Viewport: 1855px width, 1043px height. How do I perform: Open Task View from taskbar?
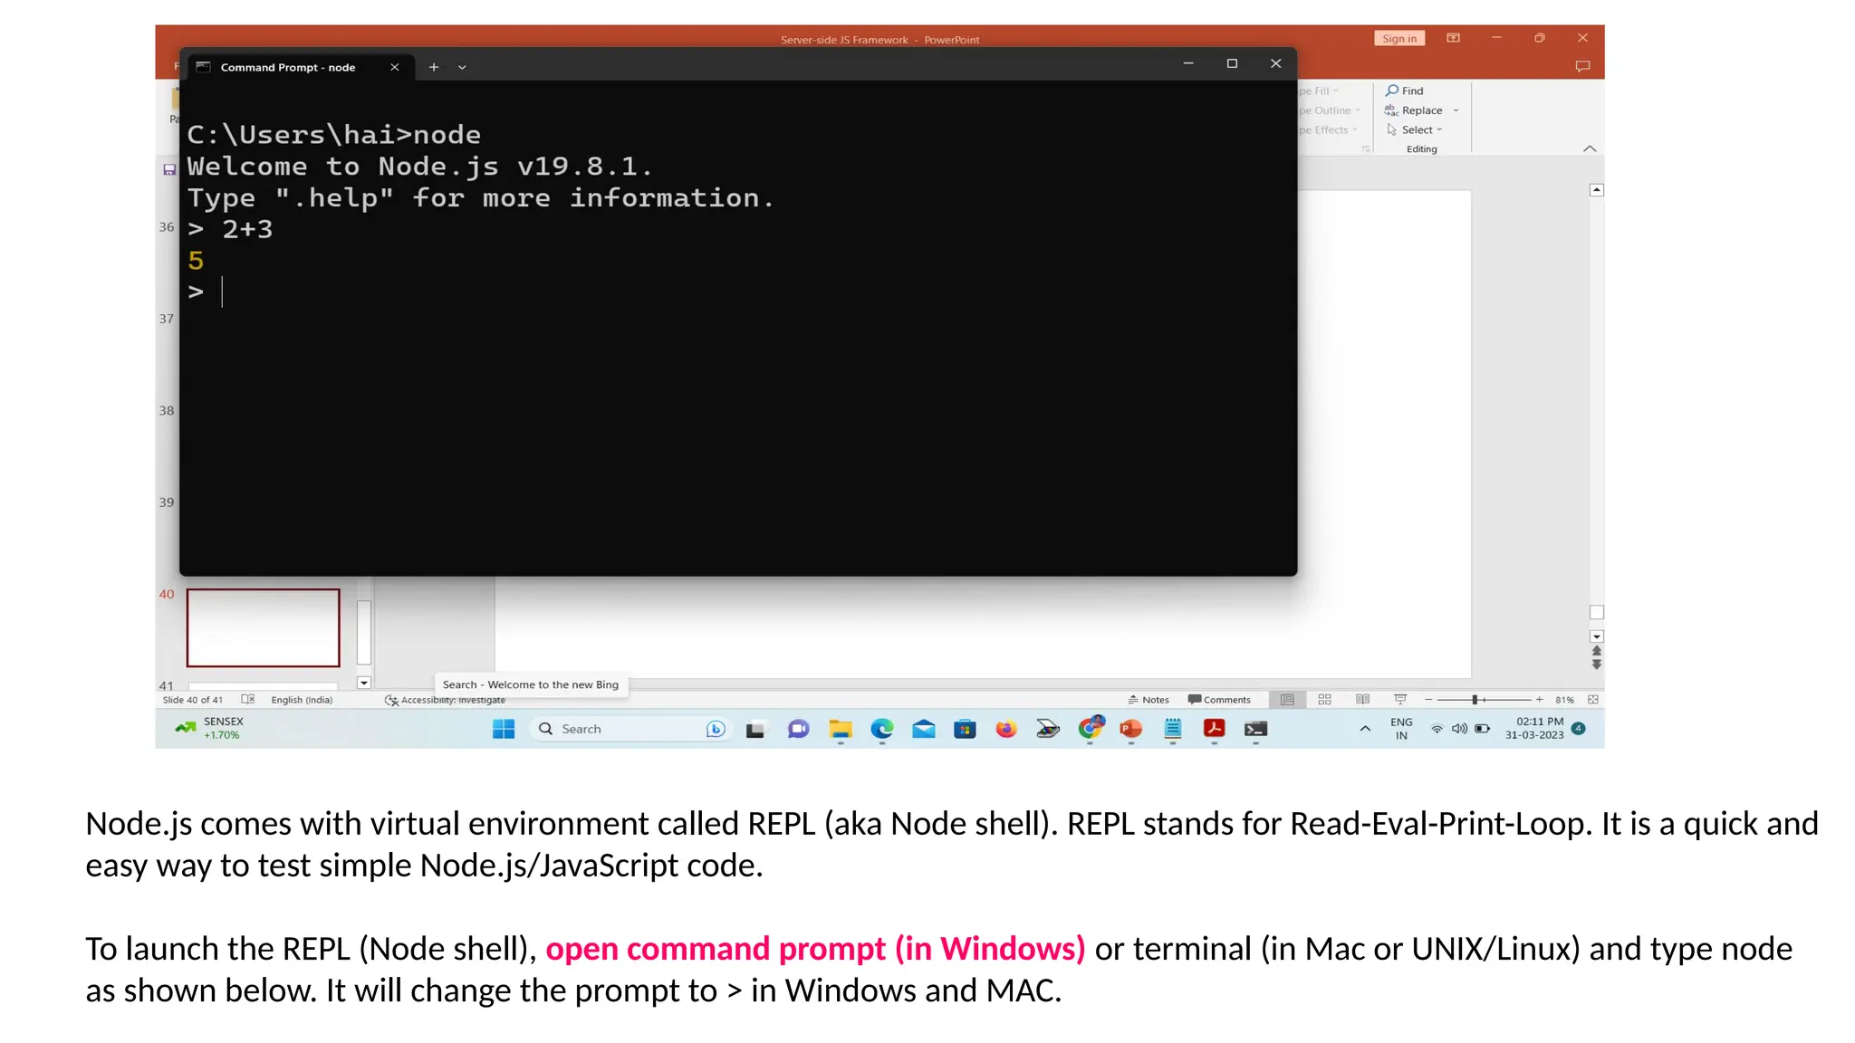[x=755, y=729]
